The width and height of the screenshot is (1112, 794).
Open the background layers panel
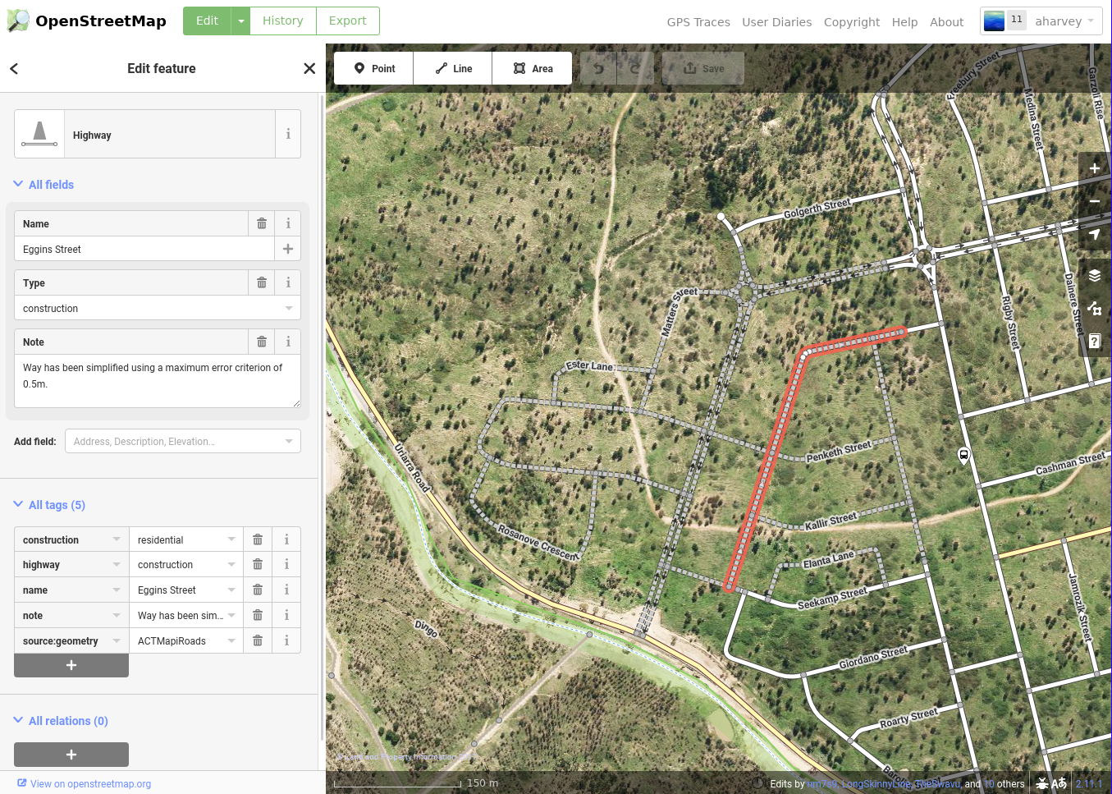(x=1095, y=276)
